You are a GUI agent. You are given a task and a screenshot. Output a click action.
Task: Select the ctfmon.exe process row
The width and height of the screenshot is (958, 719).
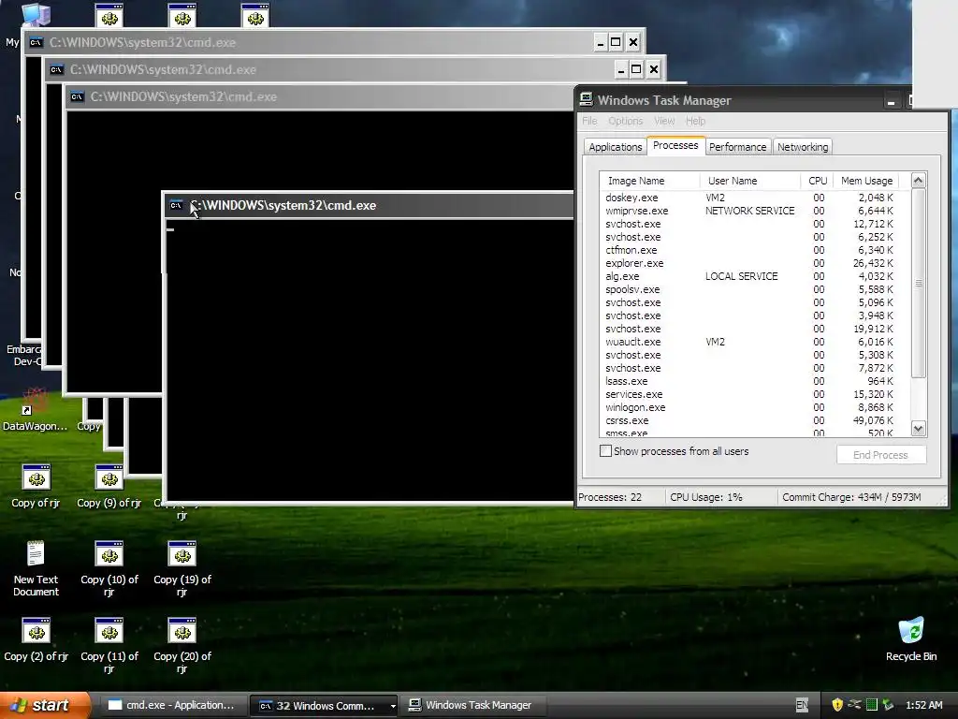tap(749, 250)
